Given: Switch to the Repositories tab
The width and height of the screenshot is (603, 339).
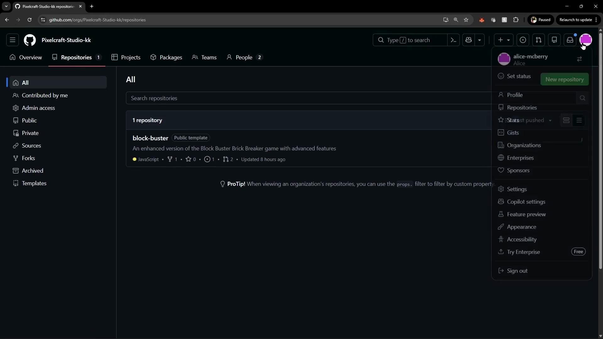Looking at the screenshot, I should tap(77, 57).
